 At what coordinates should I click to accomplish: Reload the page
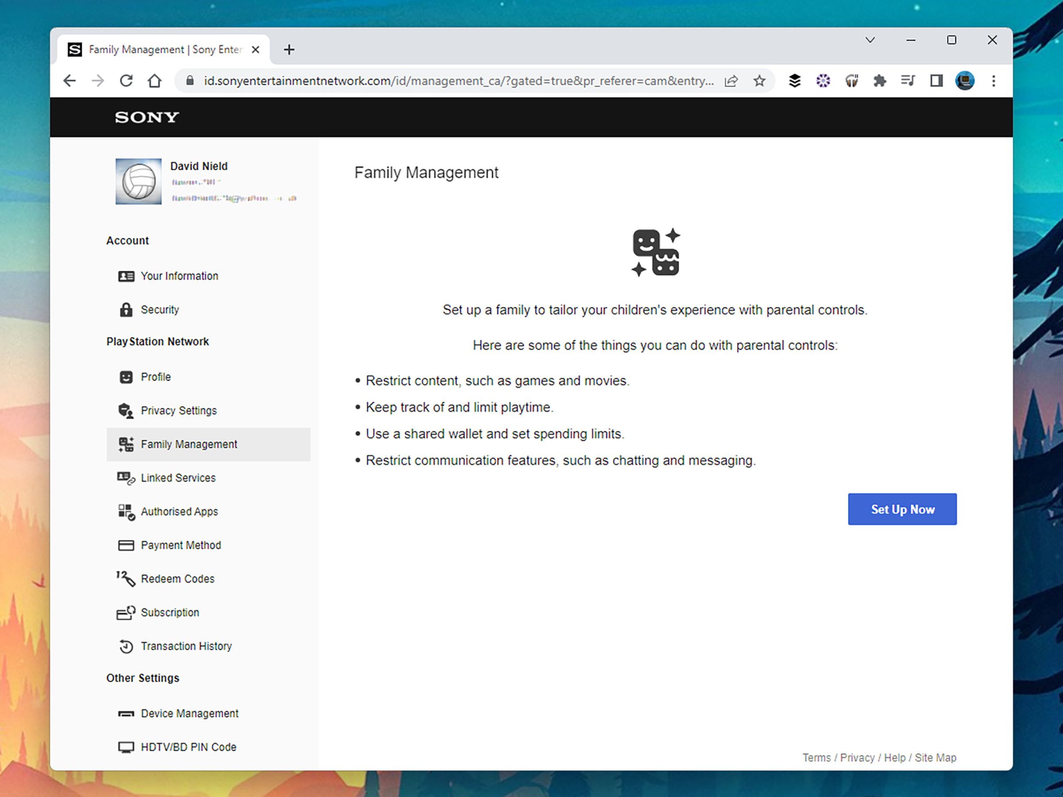pyautogui.click(x=126, y=81)
